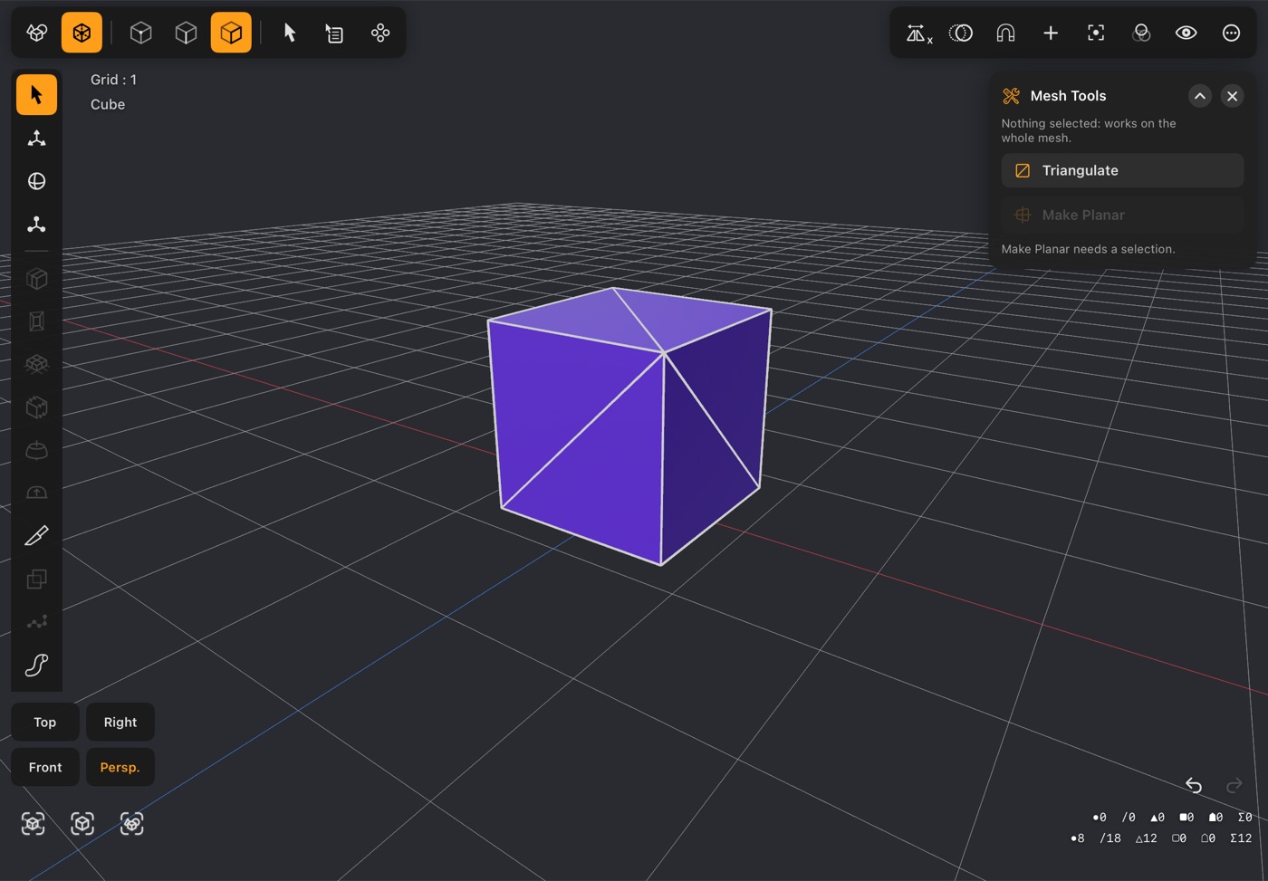Select the knife cut tool
1268x881 pixels.
pyautogui.click(x=36, y=536)
